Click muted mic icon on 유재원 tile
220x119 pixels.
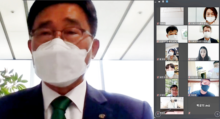[x=158, y=95]
